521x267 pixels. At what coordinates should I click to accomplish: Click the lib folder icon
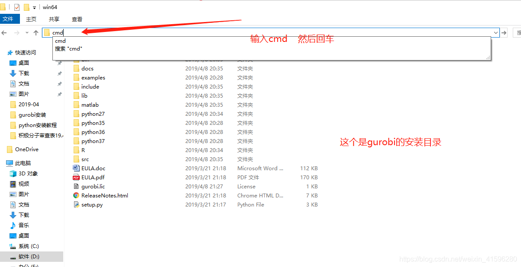tap(76, 96)
